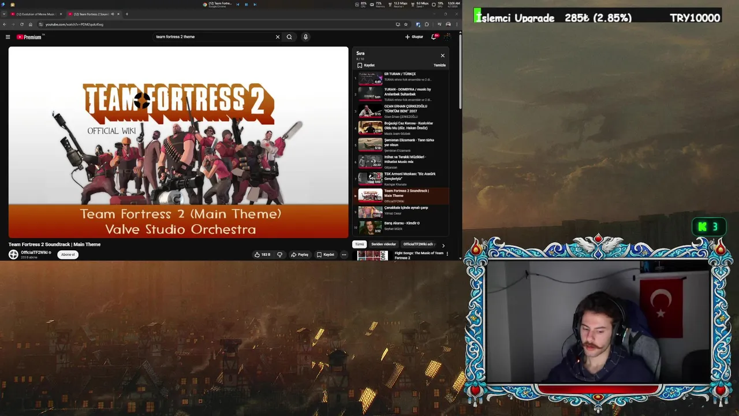Bookmark this page with star icon

pyautogui.click(x=406, y=24)
